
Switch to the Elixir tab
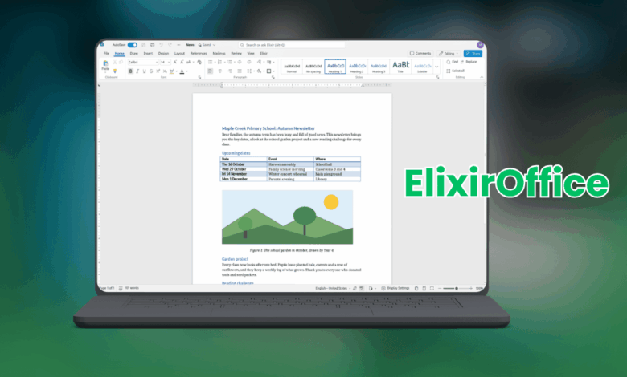tap(264, 53)
